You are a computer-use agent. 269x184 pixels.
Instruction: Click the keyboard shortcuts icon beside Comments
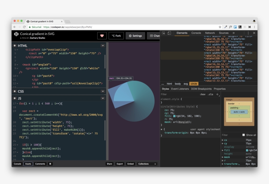(x=50, y=164)
